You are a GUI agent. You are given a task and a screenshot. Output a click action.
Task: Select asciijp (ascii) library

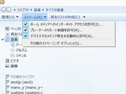point(22,82)
